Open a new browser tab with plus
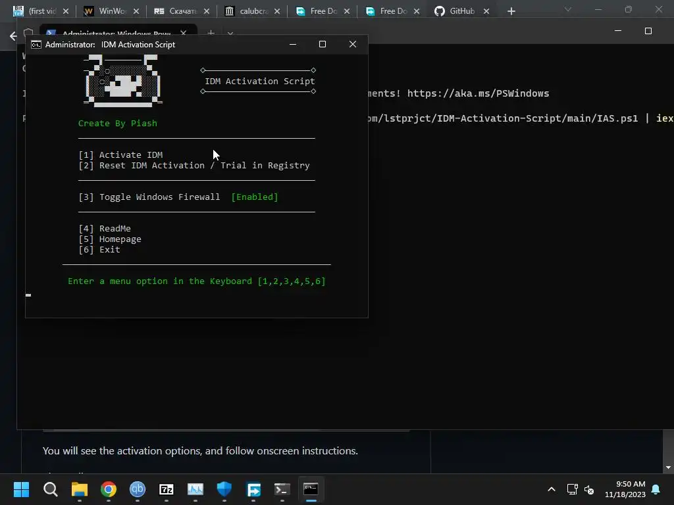Image resolution: width=674 pixels, height=505 pixels. [511, 12]
